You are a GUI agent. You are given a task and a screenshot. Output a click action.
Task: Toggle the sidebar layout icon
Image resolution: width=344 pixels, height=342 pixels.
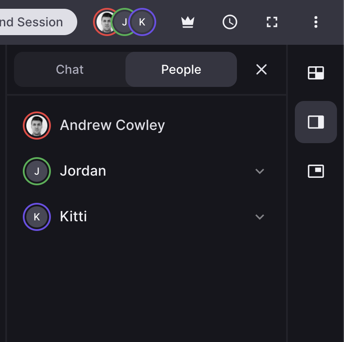click(316, 122)
